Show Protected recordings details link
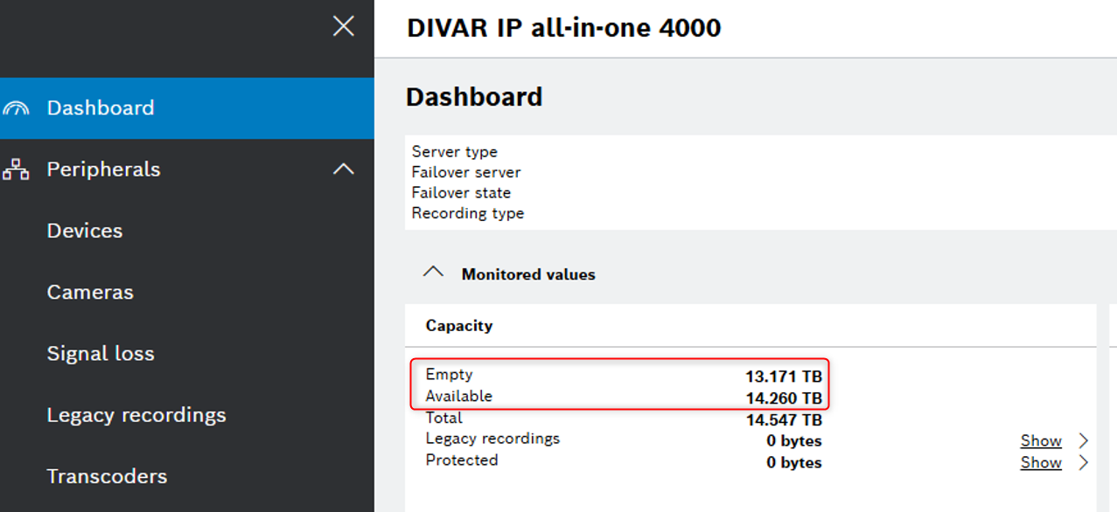This screenshot has height=512, width=1117. pos(1041,462)
